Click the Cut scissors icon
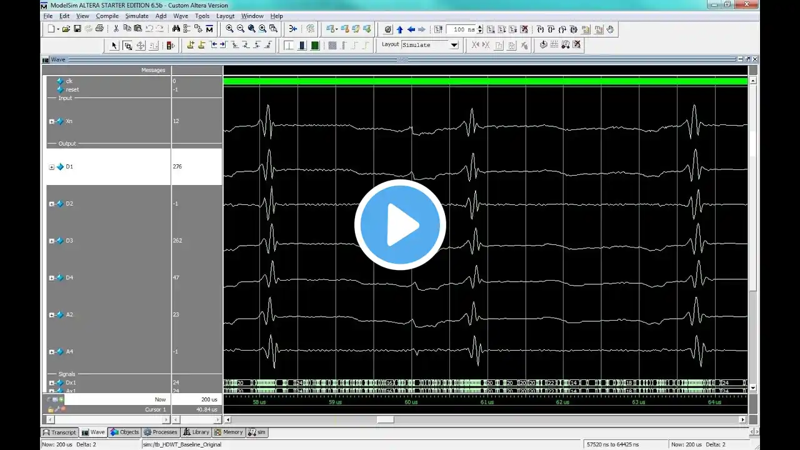This screenshot has width=800, height=450. point(116,29)
